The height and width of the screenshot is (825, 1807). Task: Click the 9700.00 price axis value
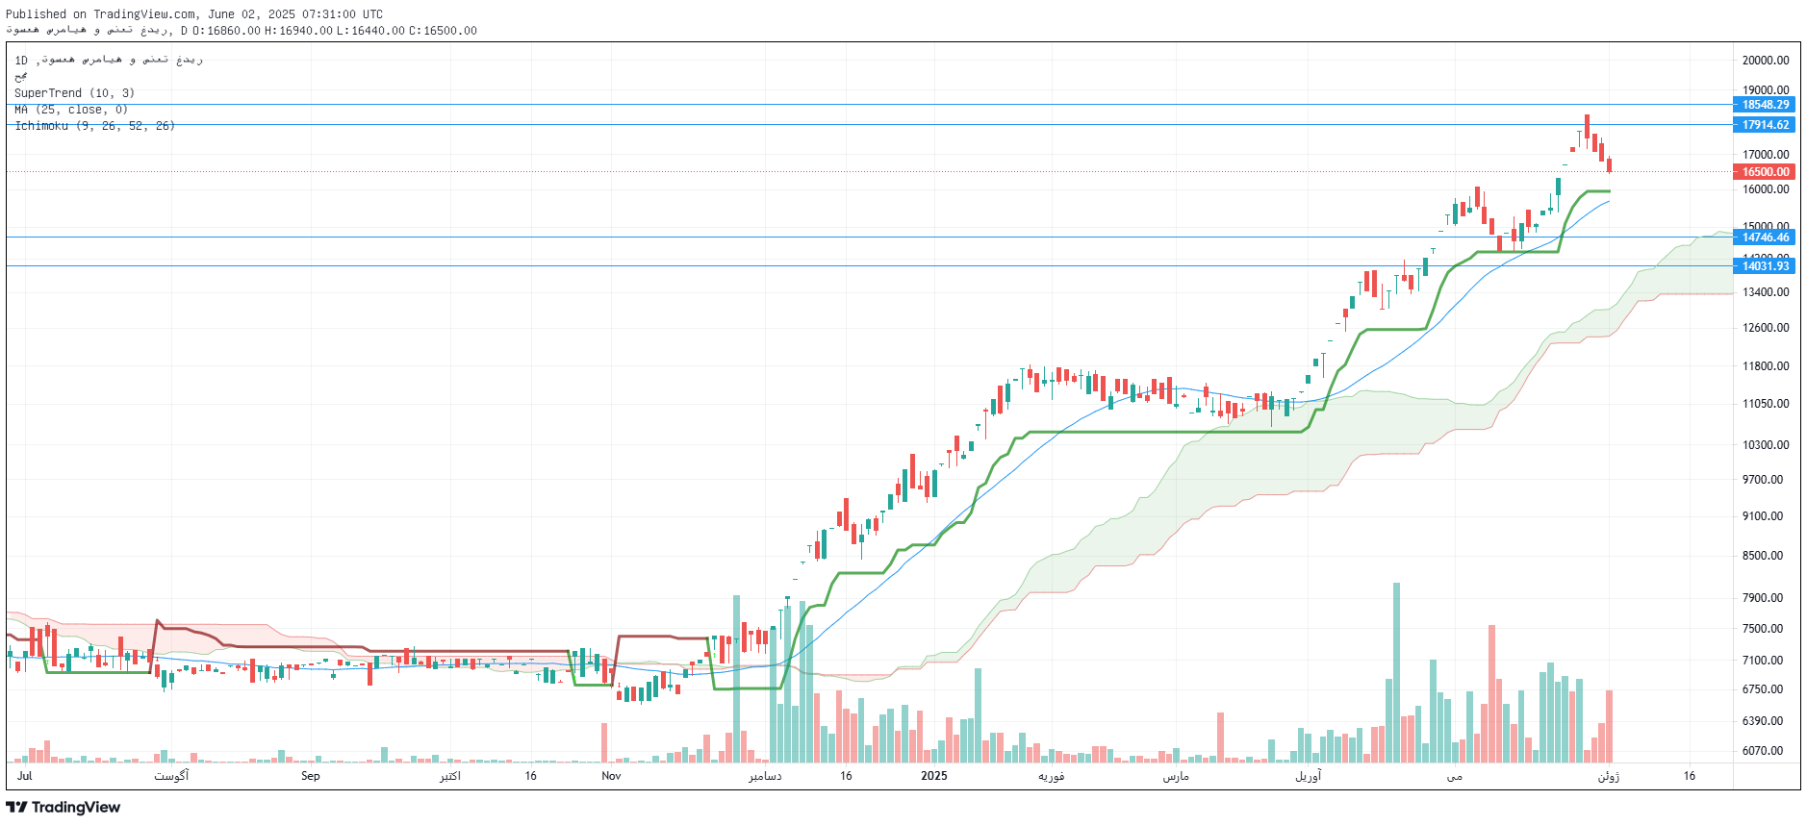click(1763, 480)
